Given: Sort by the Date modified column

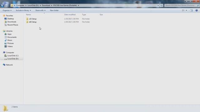Looking at the screenshot, I should point(70,15).
